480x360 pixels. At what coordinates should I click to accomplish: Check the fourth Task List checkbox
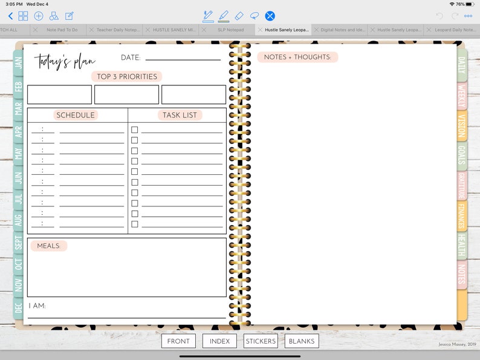134,161
